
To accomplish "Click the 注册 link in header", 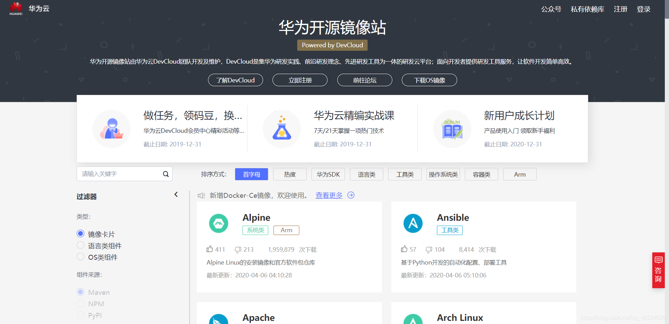I will (x=621, y=9).
